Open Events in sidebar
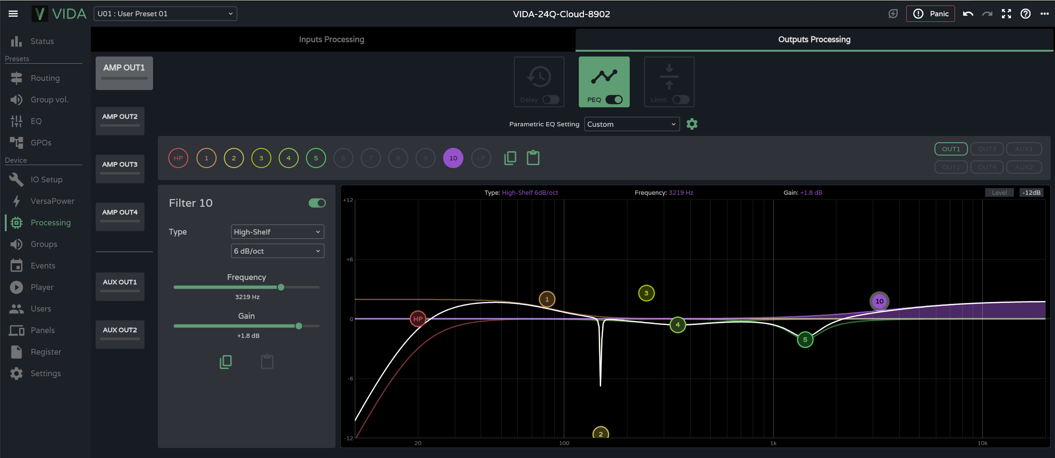The width and height of the screenshot is (1055, 458). click(45, 266)
